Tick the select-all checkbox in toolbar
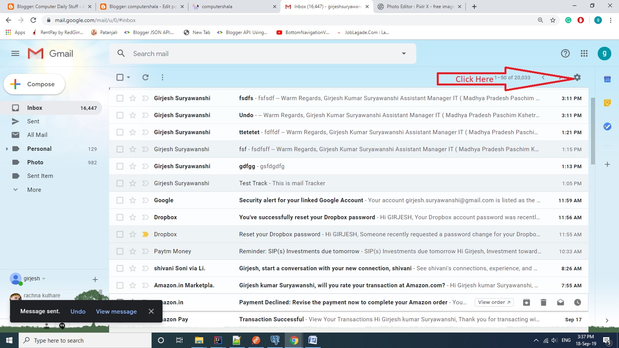 coord(120,77)
